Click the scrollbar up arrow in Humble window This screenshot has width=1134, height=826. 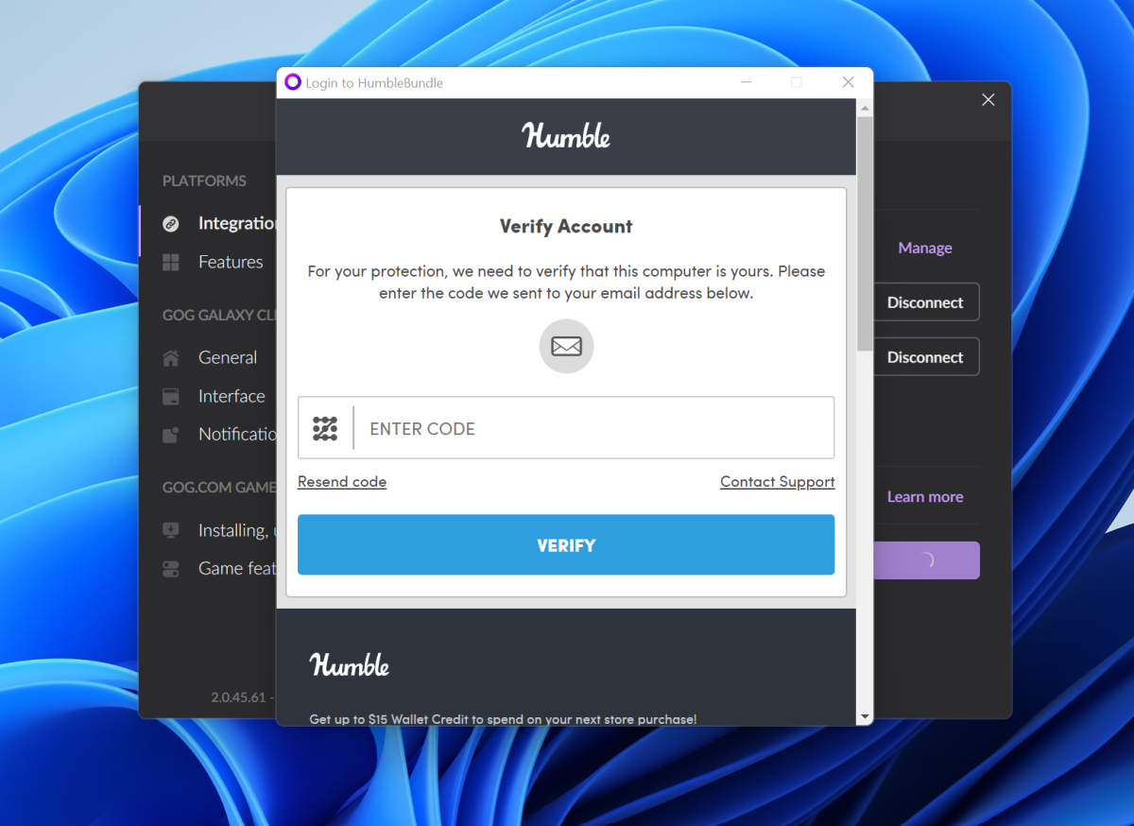pos(865,108)
